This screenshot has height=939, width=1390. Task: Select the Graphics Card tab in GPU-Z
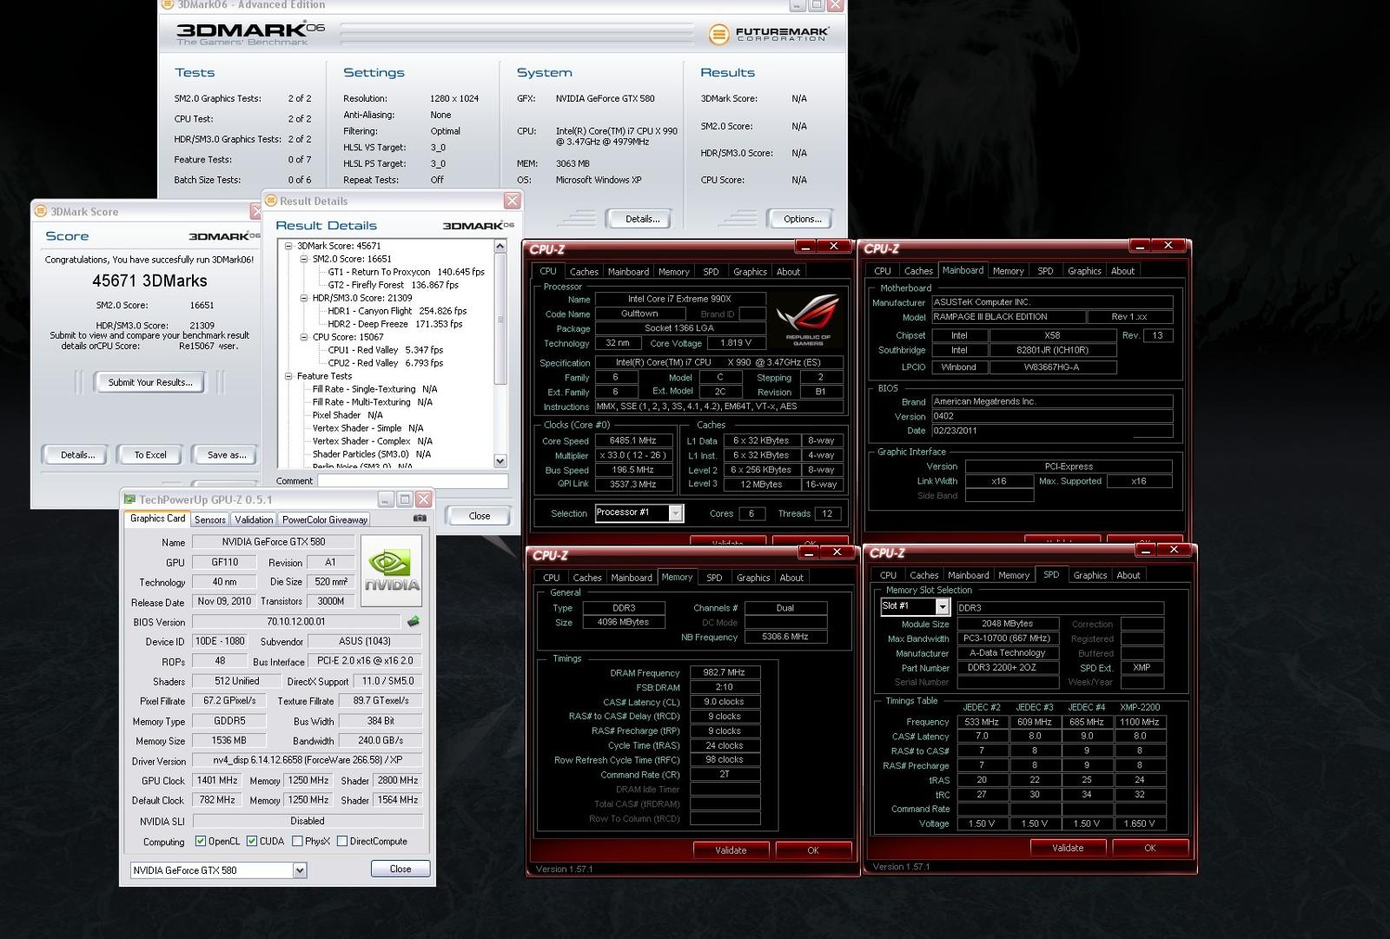pyautogui.click(x=157, y=519)
